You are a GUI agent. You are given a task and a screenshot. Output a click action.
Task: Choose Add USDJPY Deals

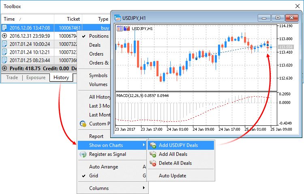(x=181, y=145)
